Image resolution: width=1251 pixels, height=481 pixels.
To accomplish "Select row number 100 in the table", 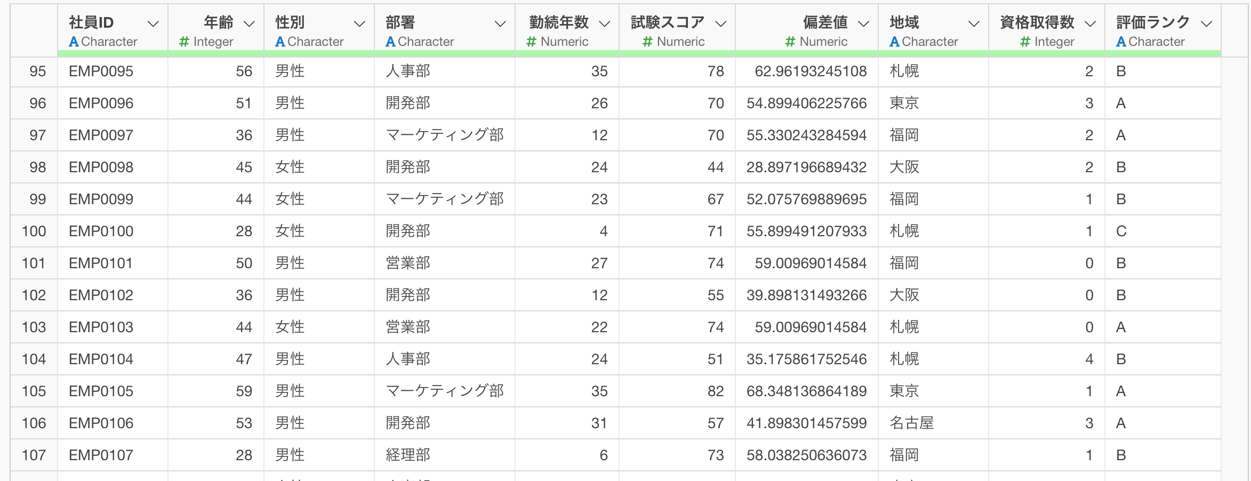I will 34,231.
